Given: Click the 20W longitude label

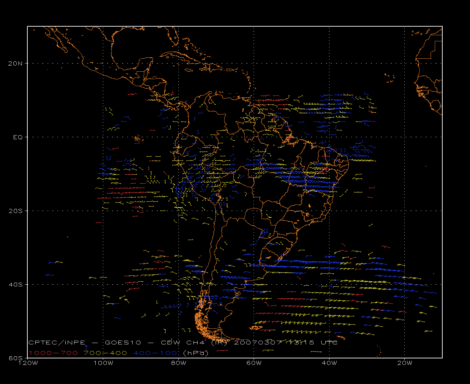Looking at the screenshot, I should [405, 363].
